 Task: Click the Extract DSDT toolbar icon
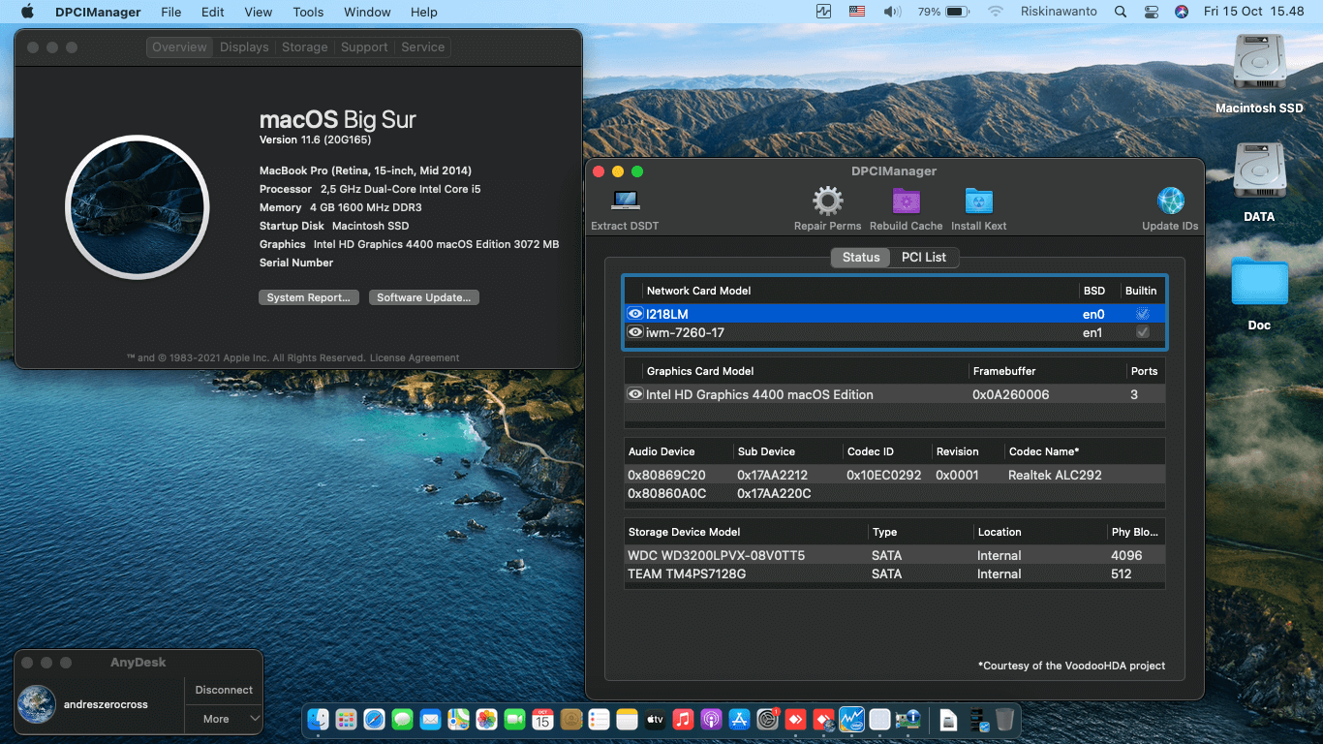625,201
